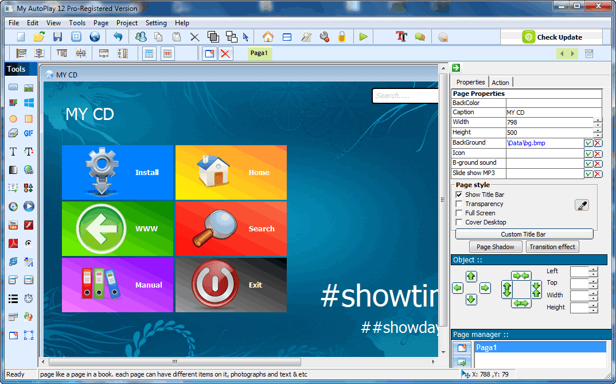Decrease the object Top spinner
Screen dimensions: 616x384
[593, 286]
